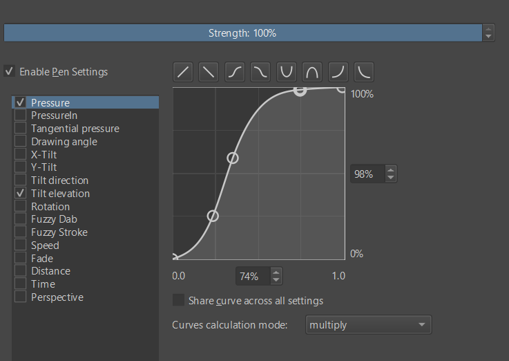Select Fuzzy Dab in sensor list

click(54, 219)
